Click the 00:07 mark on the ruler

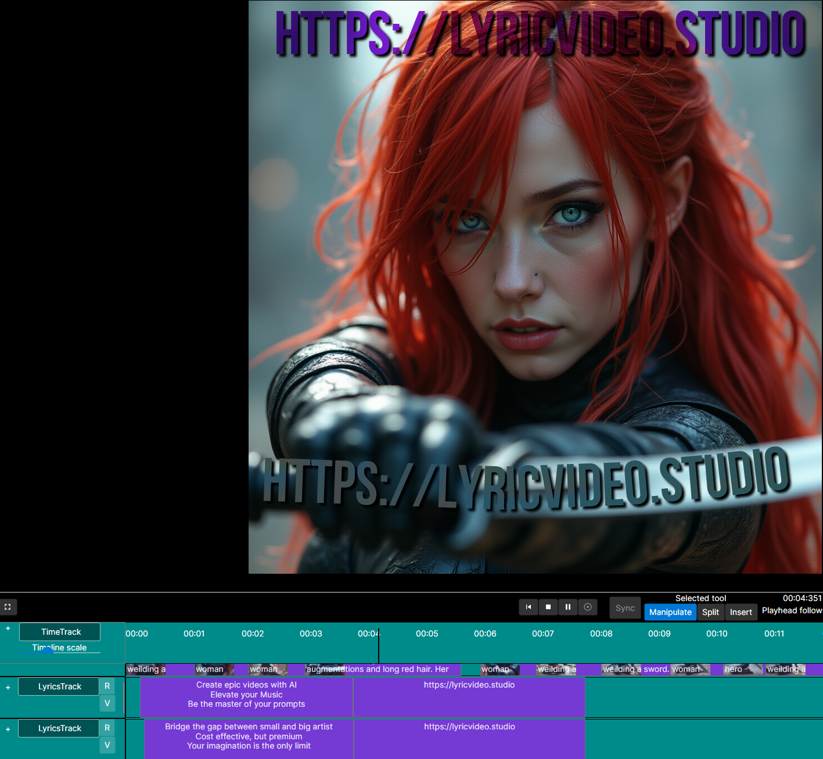tap(543, 634)
